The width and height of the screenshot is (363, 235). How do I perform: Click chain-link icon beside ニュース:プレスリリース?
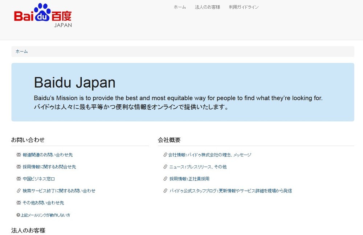[165, 167]
